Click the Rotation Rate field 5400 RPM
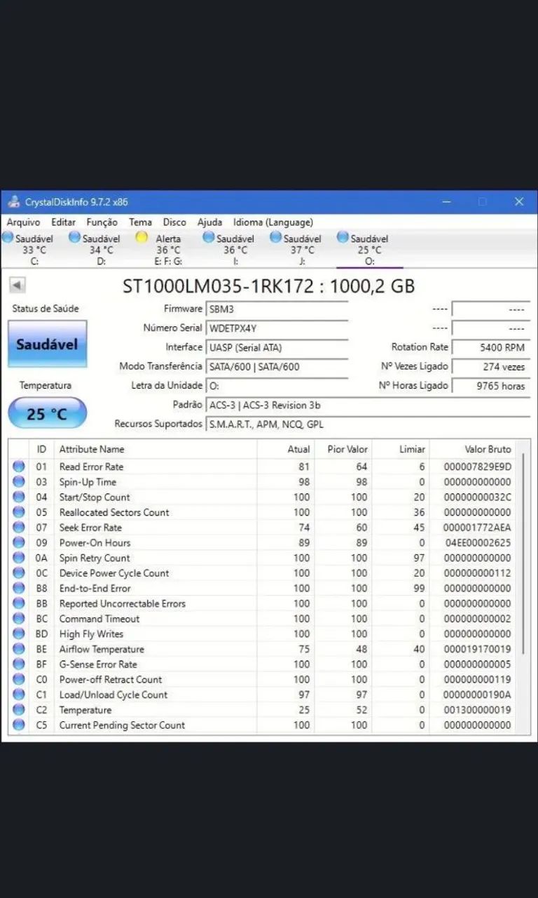The image size is (538, 898). click(490, 347)
